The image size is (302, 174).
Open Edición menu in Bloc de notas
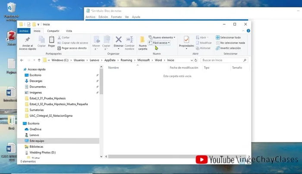(103, 17)
